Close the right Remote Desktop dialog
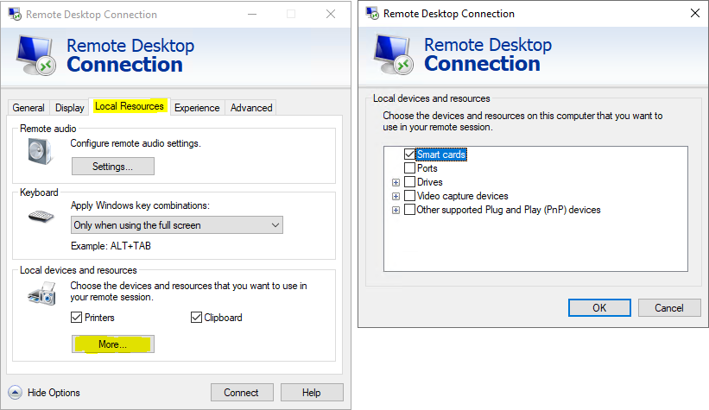The height and width of the screenshot is (410, 709). (x=695, y=14)
